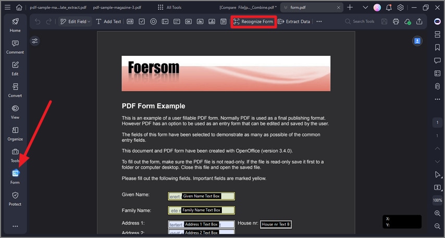Show more sidebar options (three dots)
The width and height of the screenshot is (445, 238).
coord(15,226)
